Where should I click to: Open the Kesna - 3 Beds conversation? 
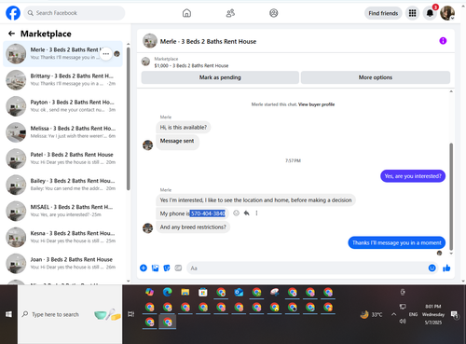[62, 237]
